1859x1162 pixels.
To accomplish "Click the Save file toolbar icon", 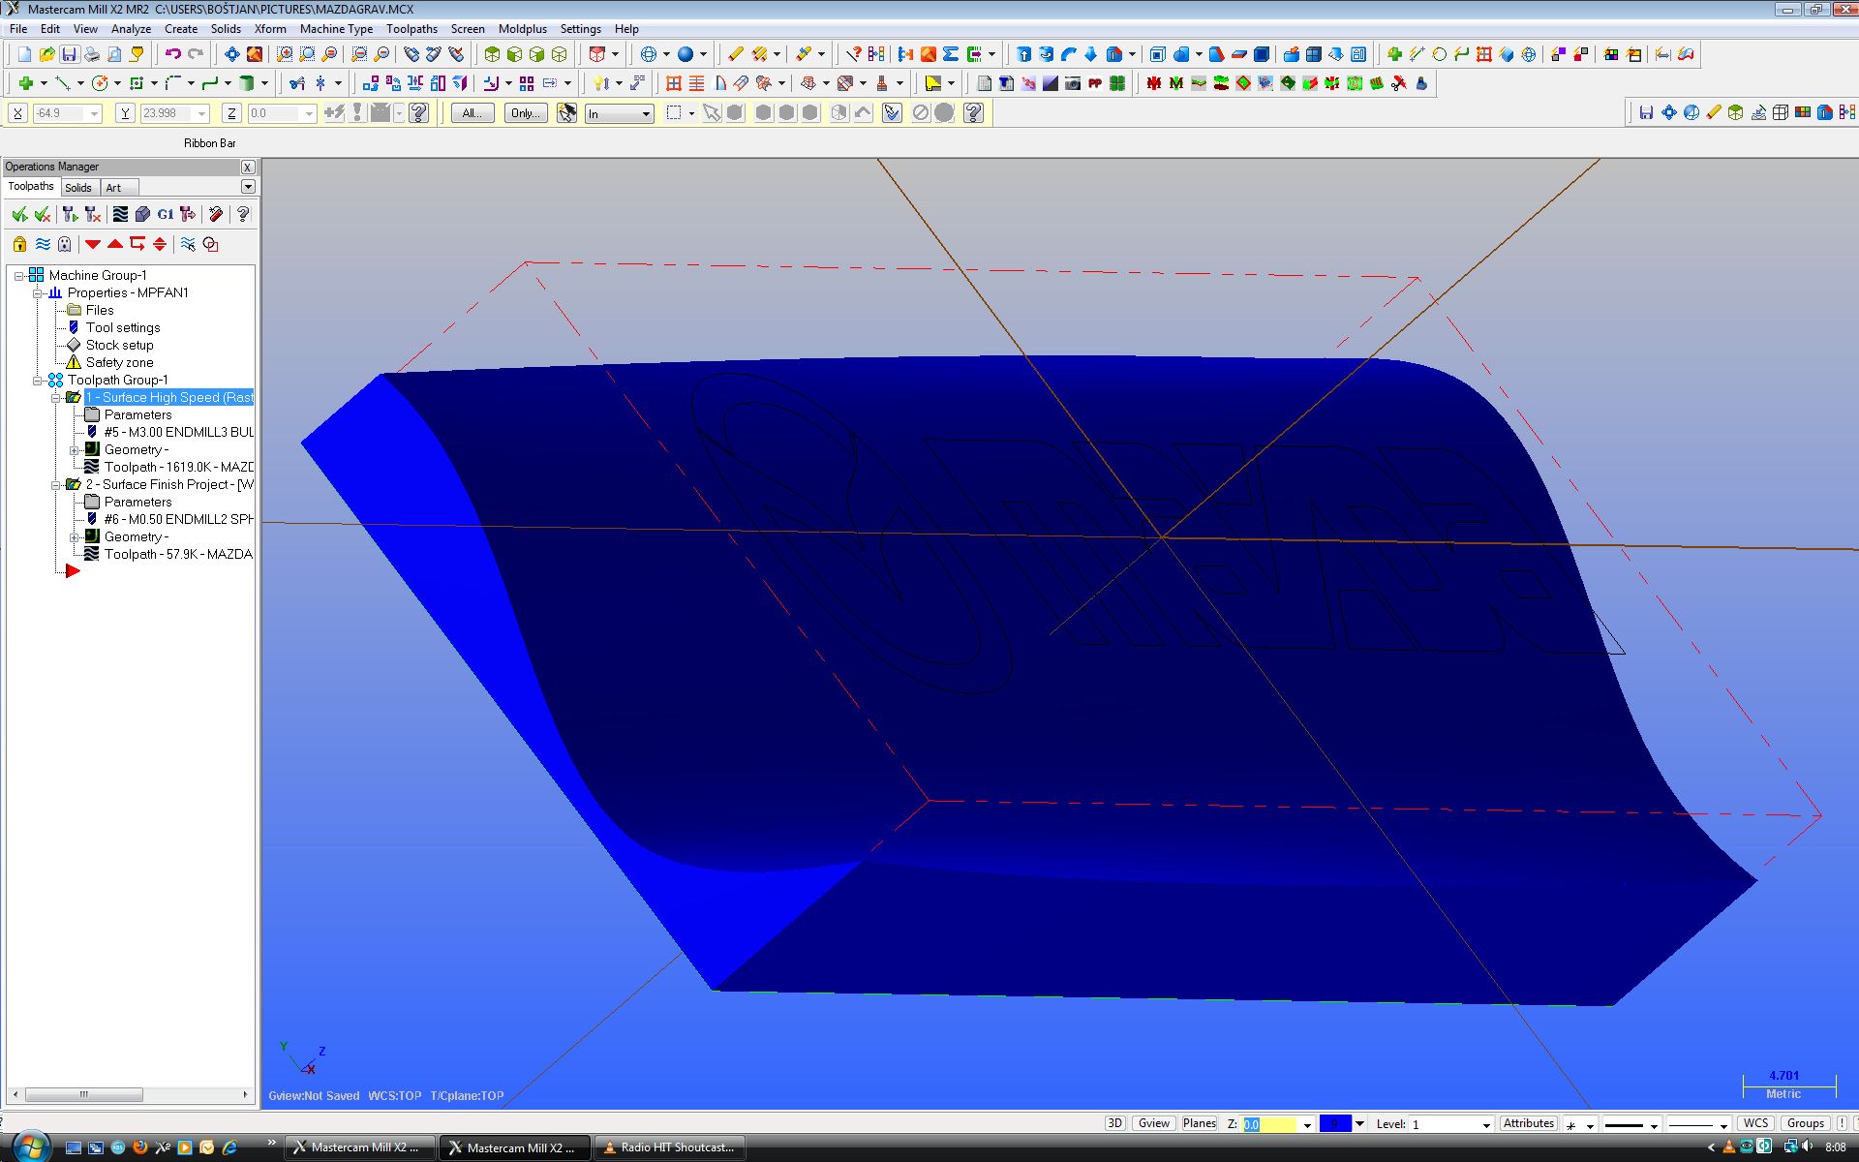I will [69, 54].
